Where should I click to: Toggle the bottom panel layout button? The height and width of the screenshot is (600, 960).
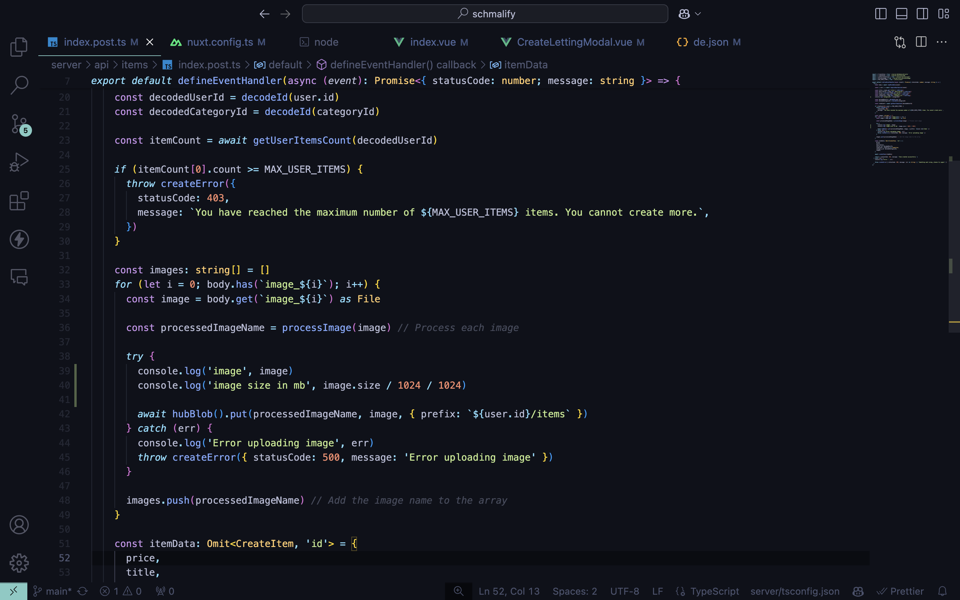pos(901,14)
